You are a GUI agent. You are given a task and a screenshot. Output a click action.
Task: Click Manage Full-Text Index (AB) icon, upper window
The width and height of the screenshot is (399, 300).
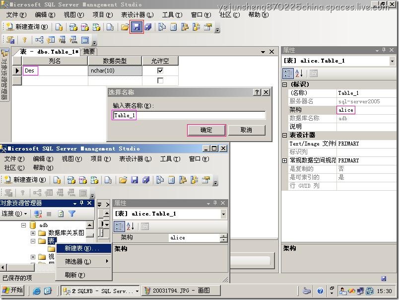pyautogui.click(x=62, y=40)
